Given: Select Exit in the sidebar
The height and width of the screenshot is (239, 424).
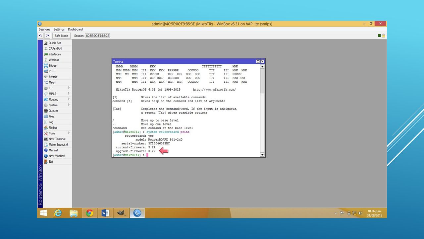Looking at the screenshot, I should pyautogui.click(x=57, y=161).
